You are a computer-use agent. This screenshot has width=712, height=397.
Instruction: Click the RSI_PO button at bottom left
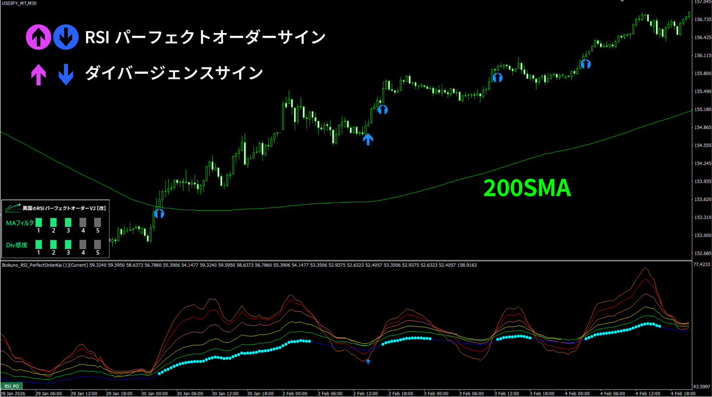(11, 386)
